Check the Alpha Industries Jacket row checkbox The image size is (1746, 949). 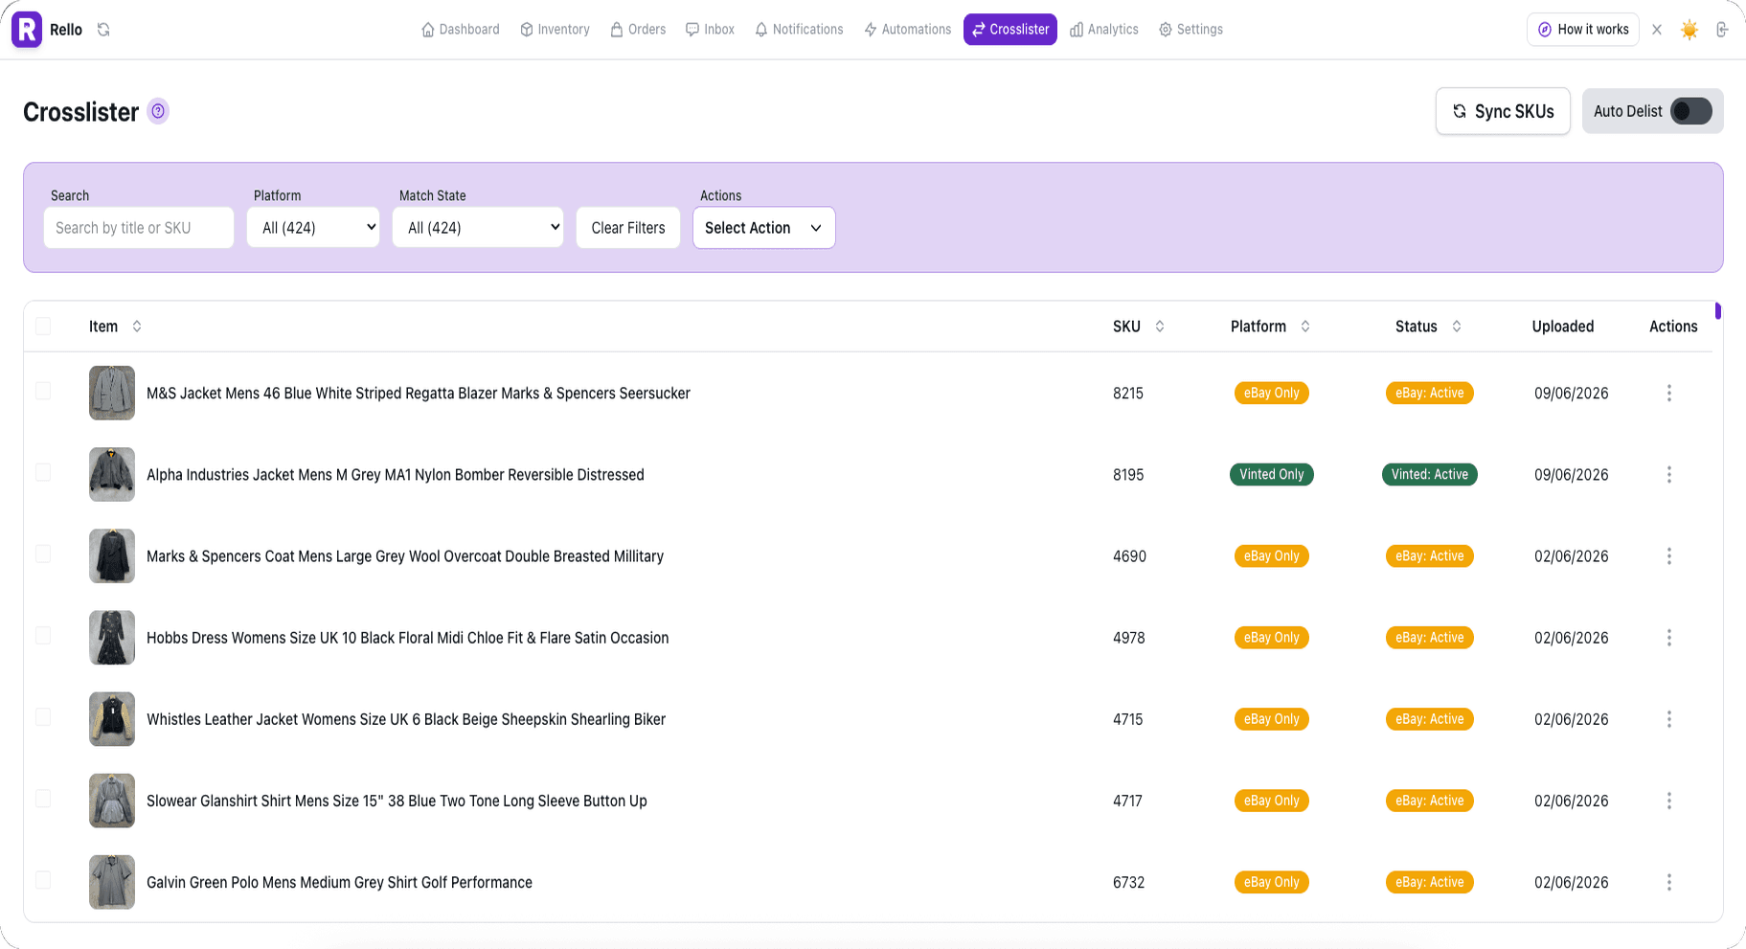pyautogui.click(x=43, y=472)
